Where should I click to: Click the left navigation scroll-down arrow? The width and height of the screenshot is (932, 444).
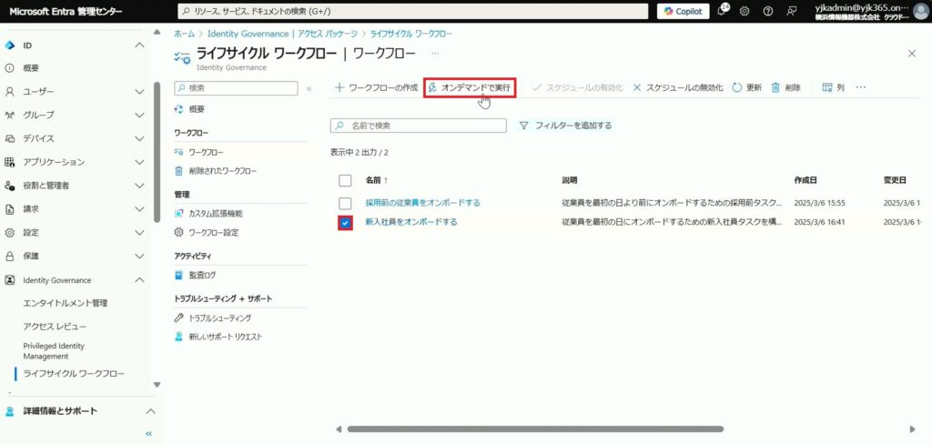(157, 385)
